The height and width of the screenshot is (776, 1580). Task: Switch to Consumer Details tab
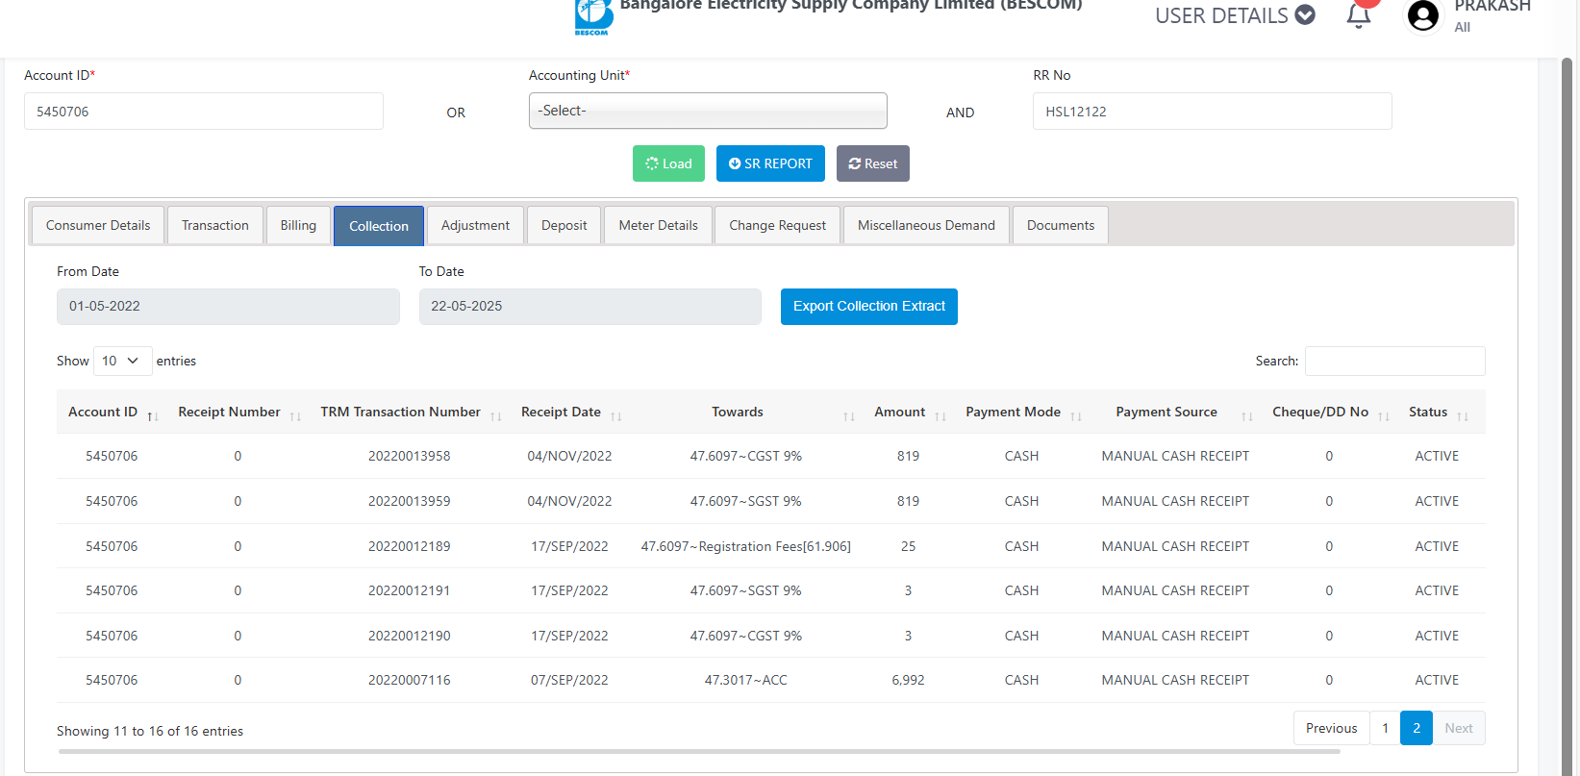[x=98, y=225]
